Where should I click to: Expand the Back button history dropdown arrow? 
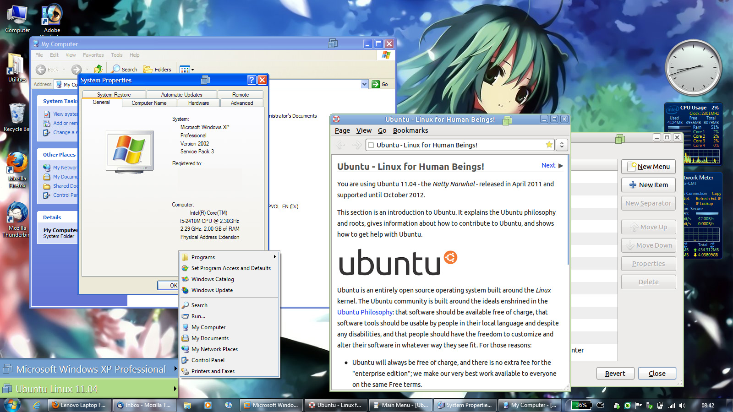pyautogui.click(x=64, y=70)
